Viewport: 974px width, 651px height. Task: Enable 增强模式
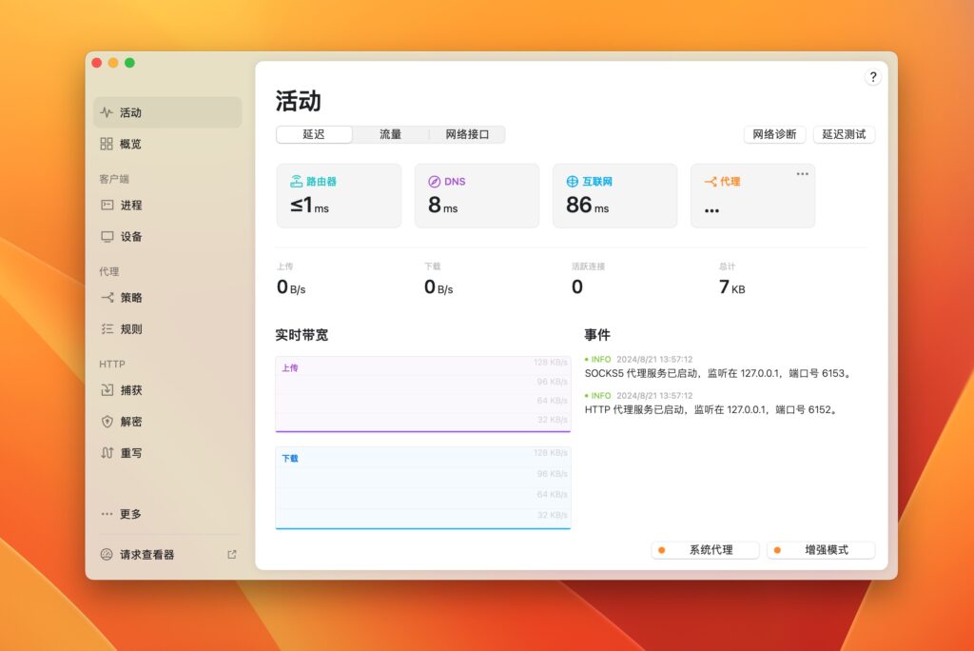820,549
